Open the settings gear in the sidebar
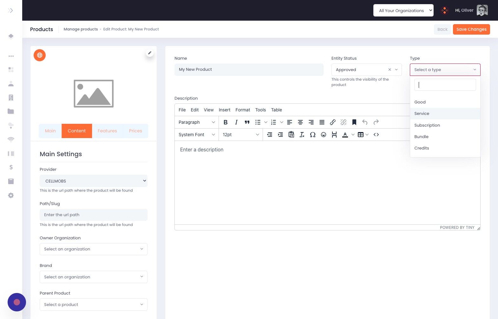498x319 pixels. point(11,196)
